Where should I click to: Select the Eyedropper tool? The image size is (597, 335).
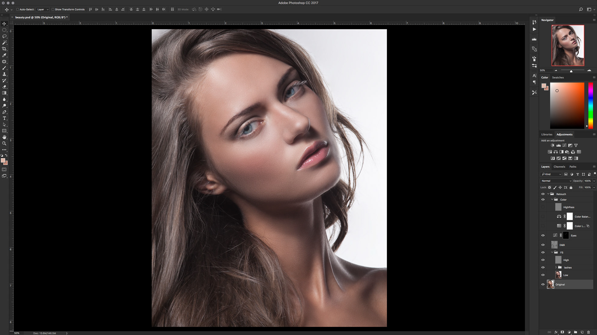pos(4,55)
